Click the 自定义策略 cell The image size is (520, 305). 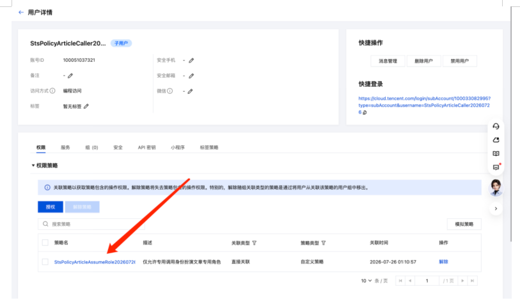click(x=311, y=262)
